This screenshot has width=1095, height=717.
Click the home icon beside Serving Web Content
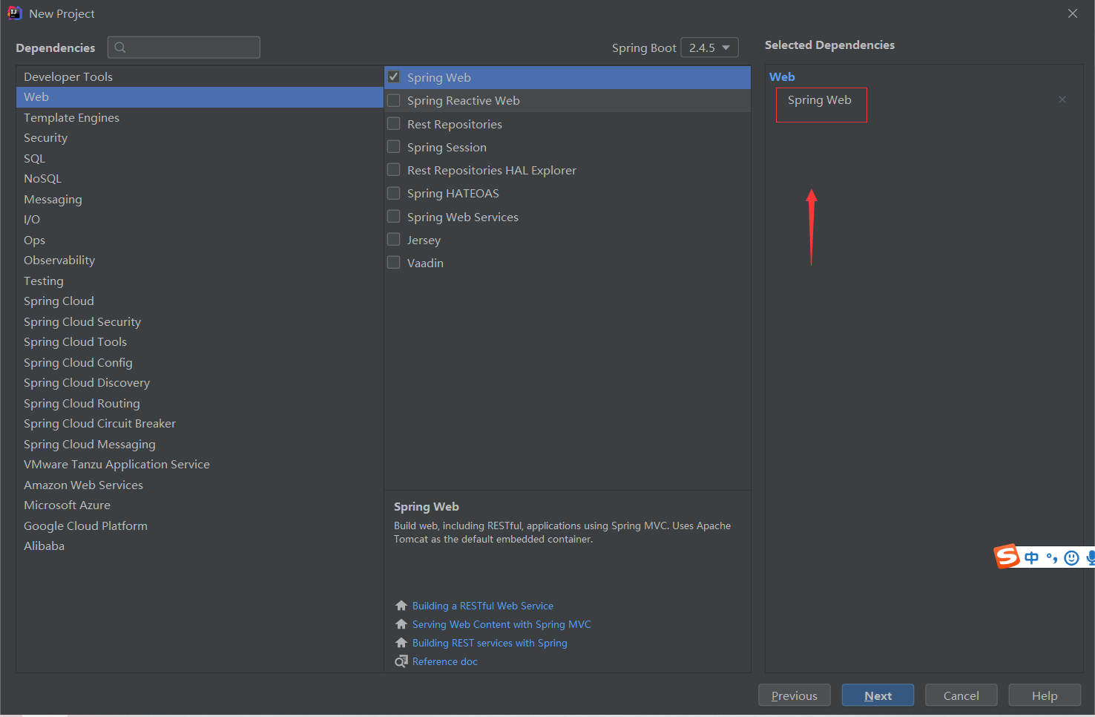tap(401, 624)
